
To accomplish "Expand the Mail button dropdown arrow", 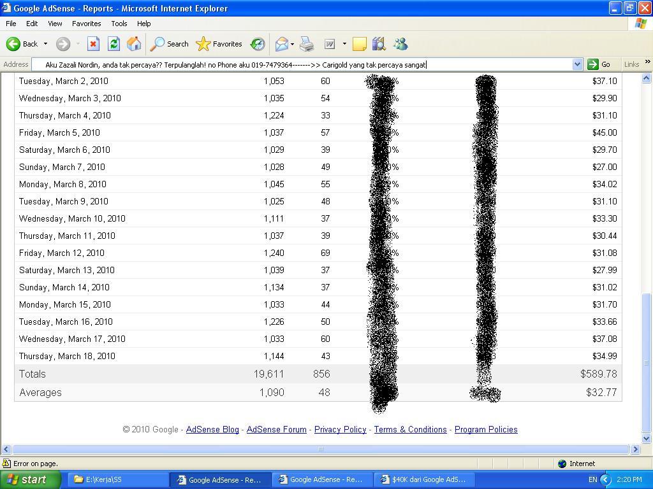I will [292, 44].
